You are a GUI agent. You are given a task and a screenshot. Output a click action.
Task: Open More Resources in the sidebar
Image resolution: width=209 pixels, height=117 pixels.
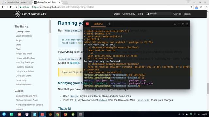(x=24, y=84)
